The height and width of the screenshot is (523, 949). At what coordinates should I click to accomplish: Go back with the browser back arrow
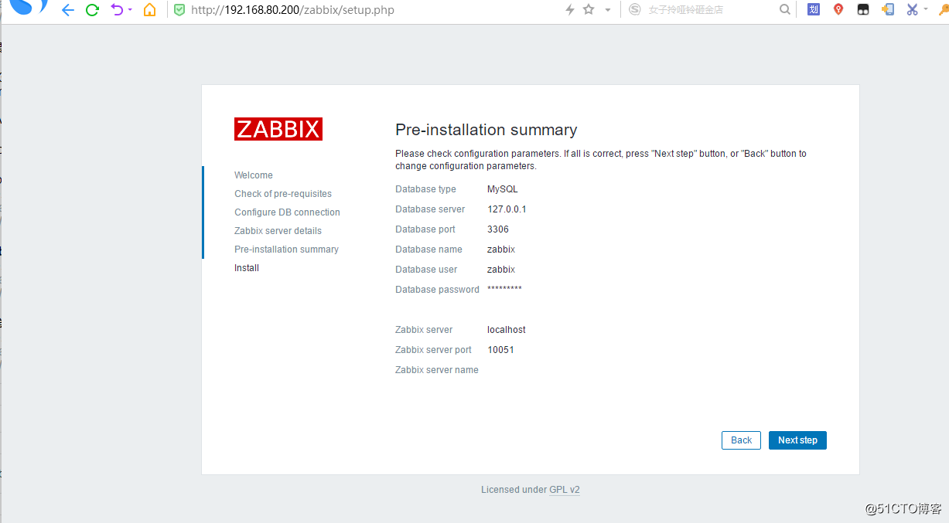[x=68, y=10]
